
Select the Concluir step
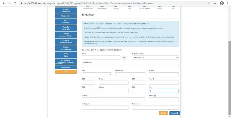[x=160, y=9]
